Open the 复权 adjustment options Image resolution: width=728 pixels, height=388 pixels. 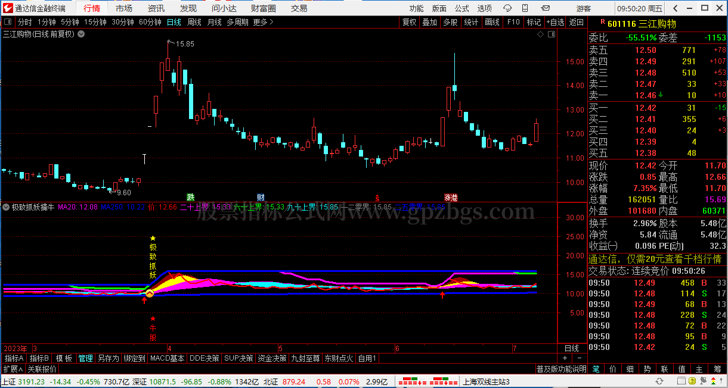pyautogui.click(x=409, y=22)
